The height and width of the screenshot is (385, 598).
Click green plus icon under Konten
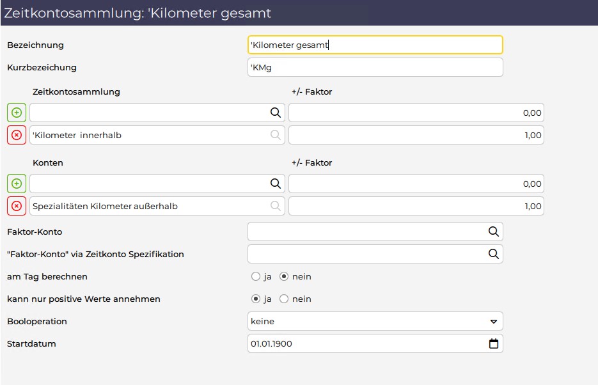[x=17, y=184]
